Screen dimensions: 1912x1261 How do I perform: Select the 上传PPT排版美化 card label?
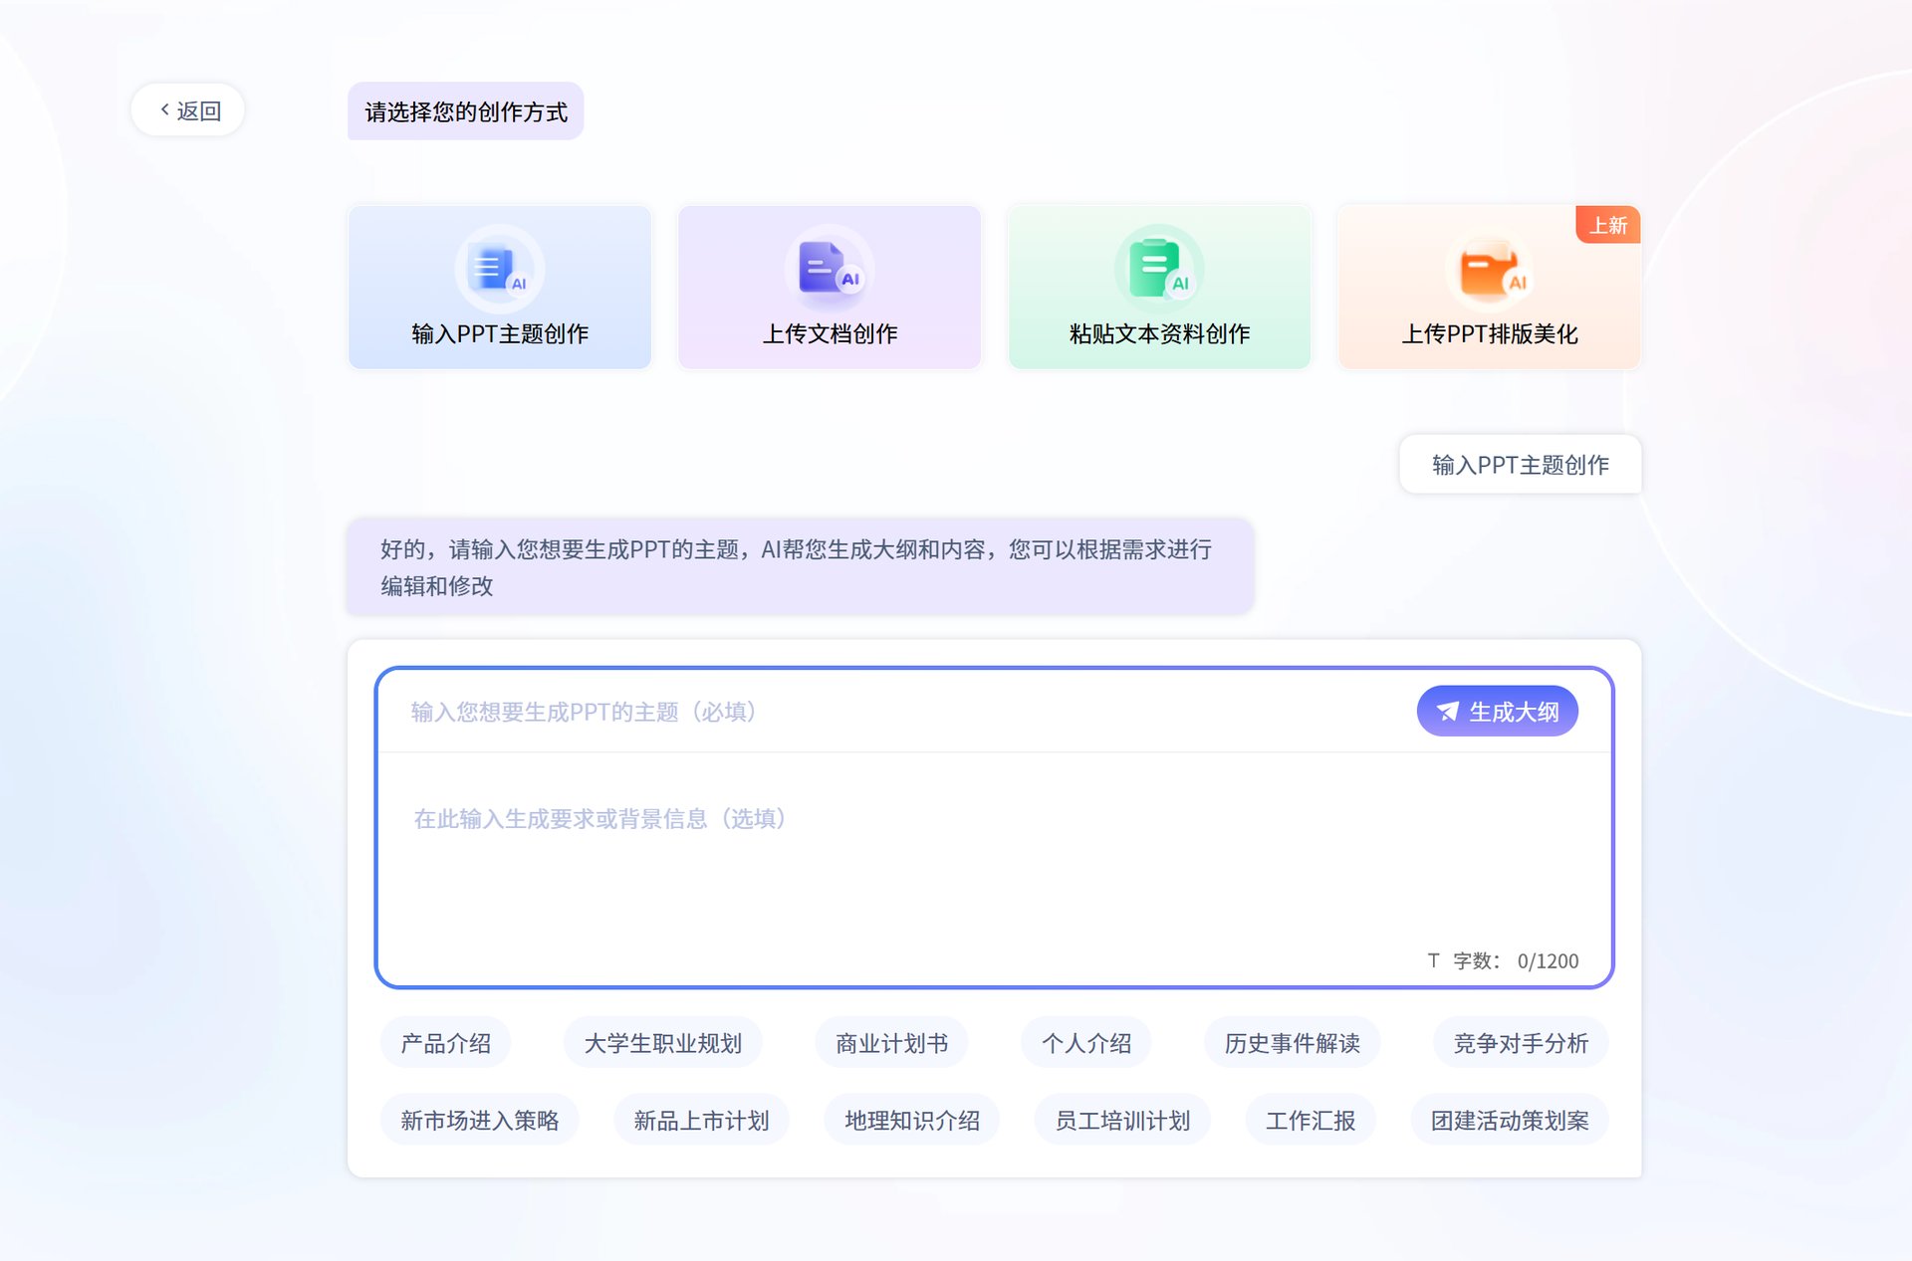(x=1490, y=334)
